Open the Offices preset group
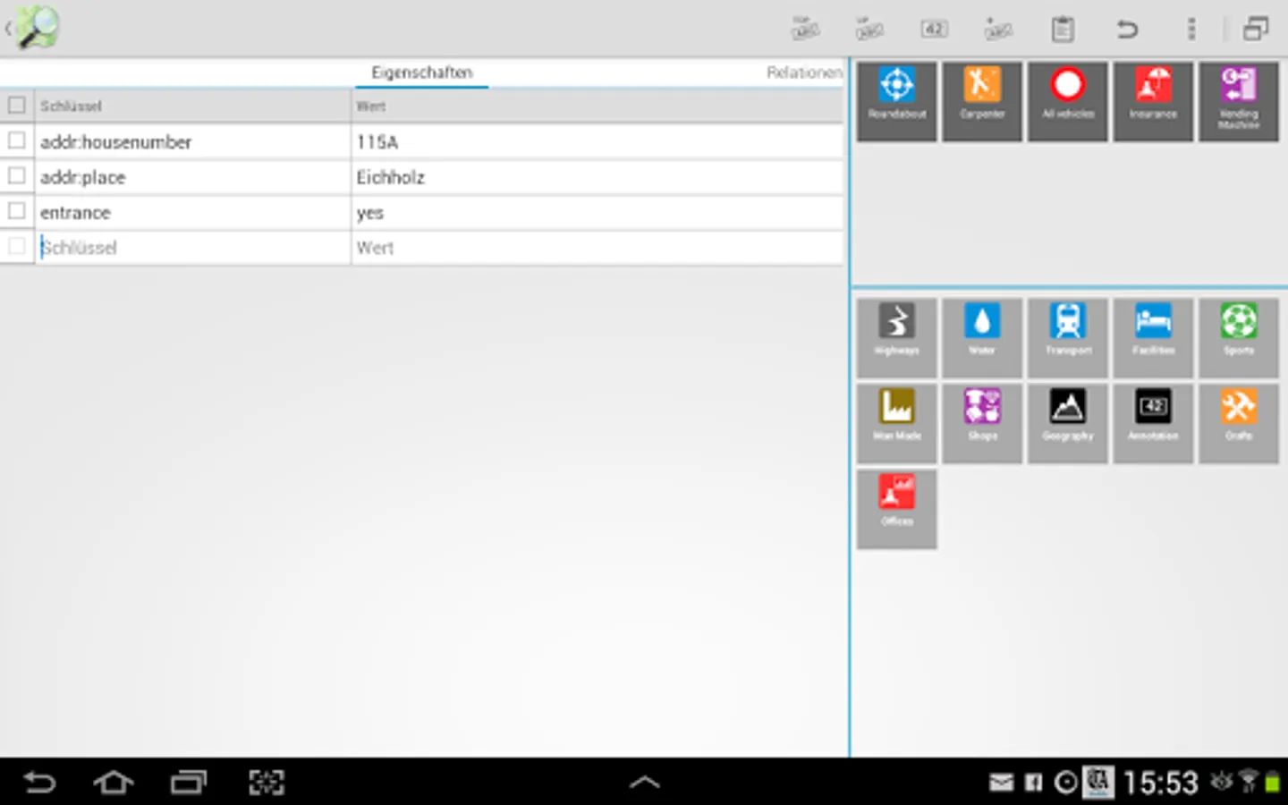 coord(896,508)
